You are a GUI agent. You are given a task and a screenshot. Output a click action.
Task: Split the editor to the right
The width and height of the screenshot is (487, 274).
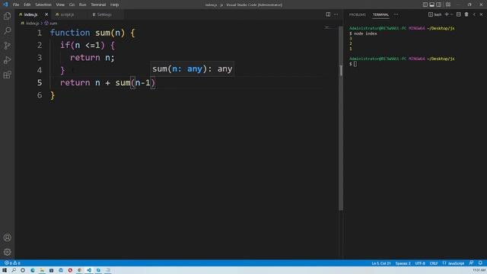pyautogui.click(x=328, y=14)
